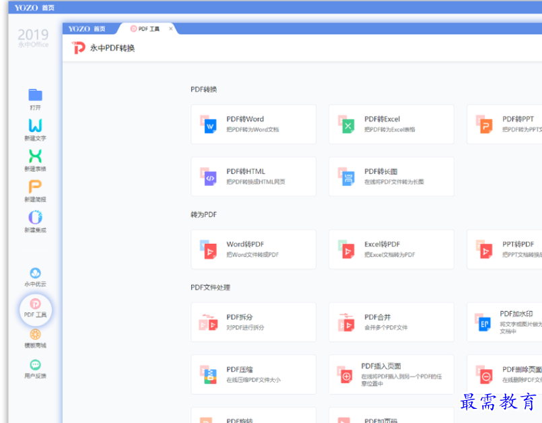Open the folder icon labeled 打开
The width and height of the screenshot is (542, 423).
pyautogui.click(x=35, y=95)
